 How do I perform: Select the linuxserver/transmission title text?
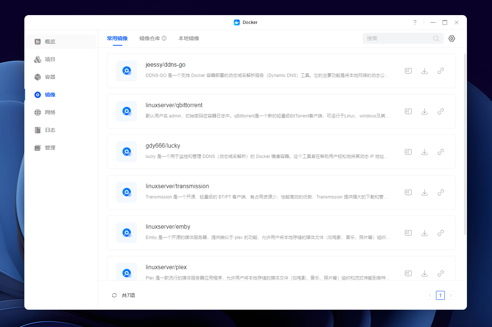[x=177, y=186]
